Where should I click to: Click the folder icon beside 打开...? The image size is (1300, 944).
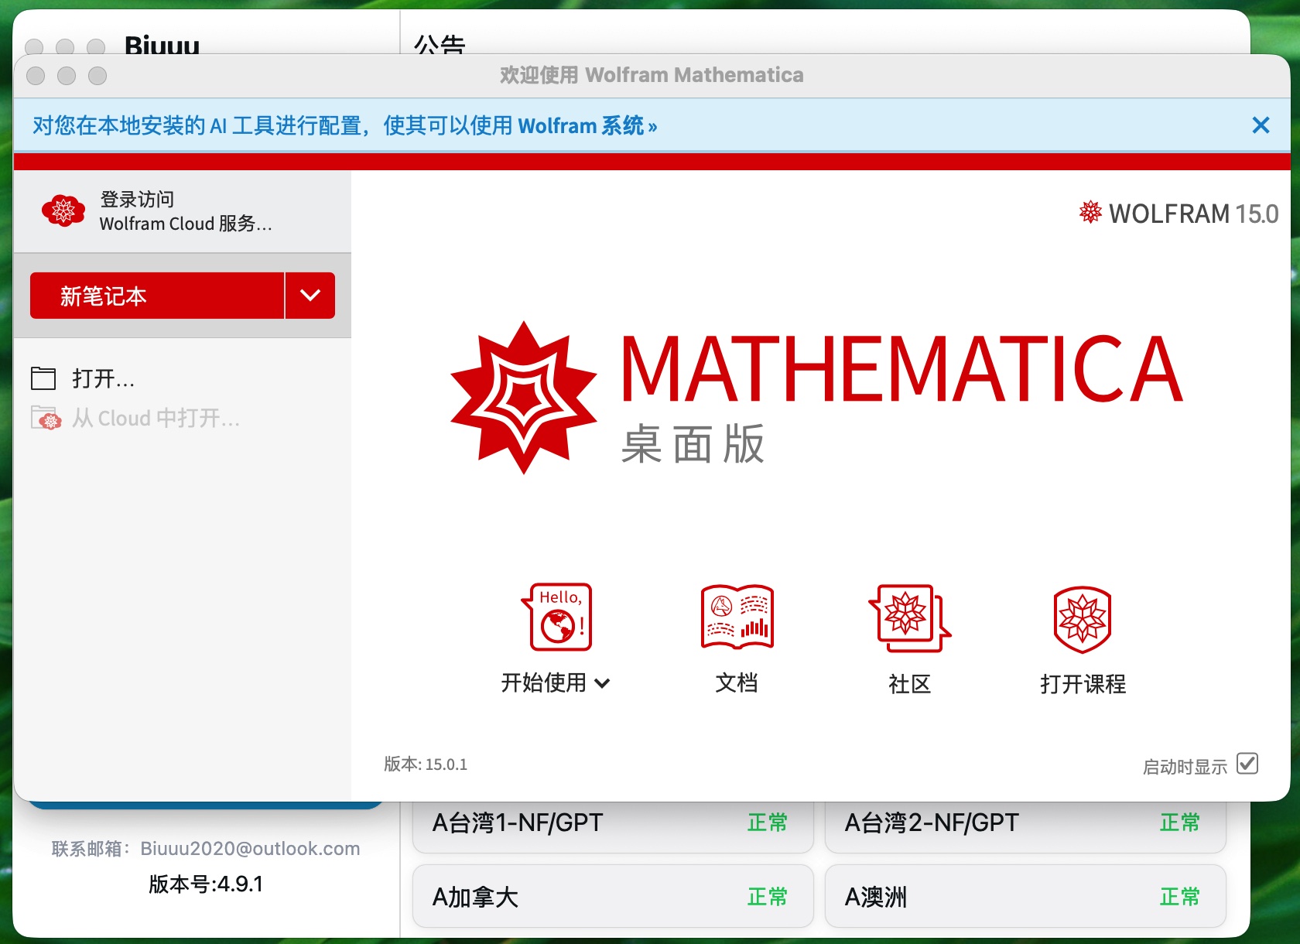43,378
